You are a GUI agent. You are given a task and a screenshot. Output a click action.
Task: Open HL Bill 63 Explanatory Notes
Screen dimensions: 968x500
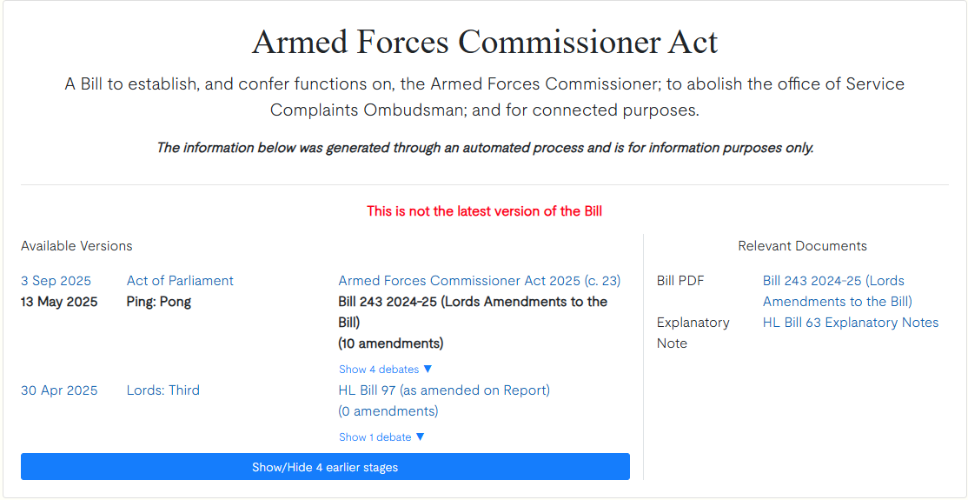[850, 323]
